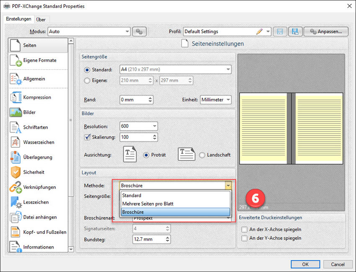The image size is (356, 272).
Task: Enable An der X-Achse spiegeln
Action: [x=244, y=229]
